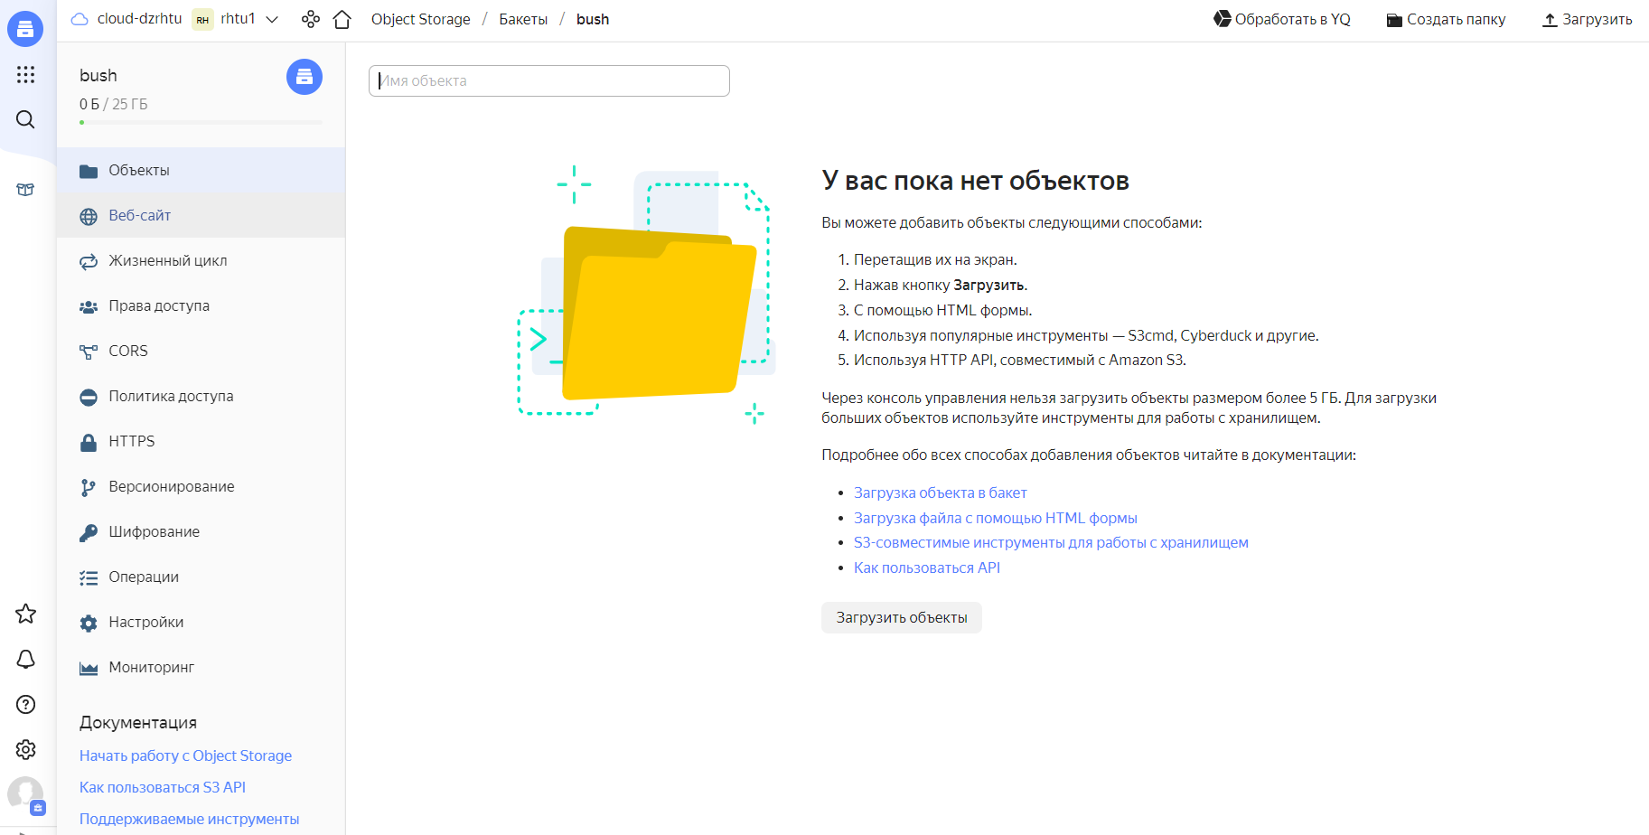Click the yellow folder illustration

[658, 314]
